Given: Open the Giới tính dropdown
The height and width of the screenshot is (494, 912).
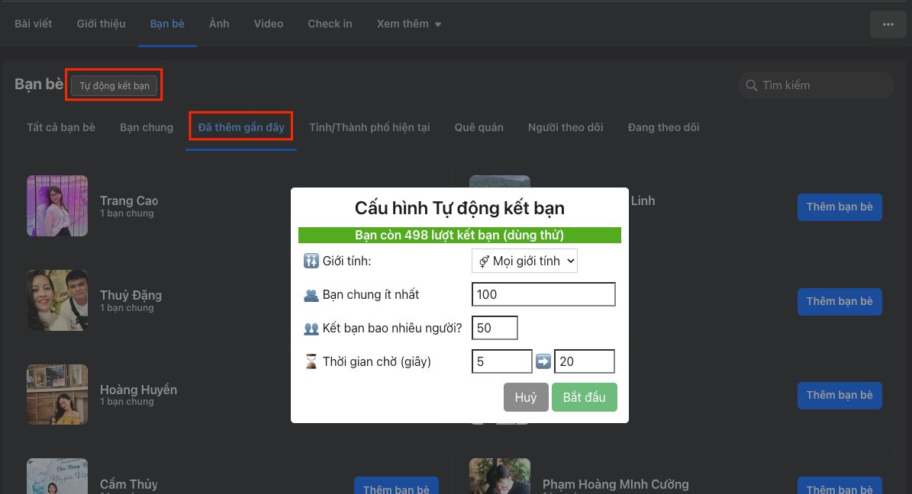Looking at the screenshot, I should coord(524,261).
